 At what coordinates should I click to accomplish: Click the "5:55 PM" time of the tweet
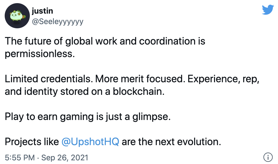pos(20,157)
